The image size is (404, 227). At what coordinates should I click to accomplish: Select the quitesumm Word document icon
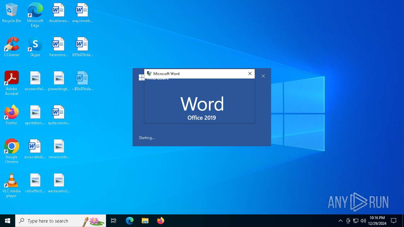click(x=59, y=115)
